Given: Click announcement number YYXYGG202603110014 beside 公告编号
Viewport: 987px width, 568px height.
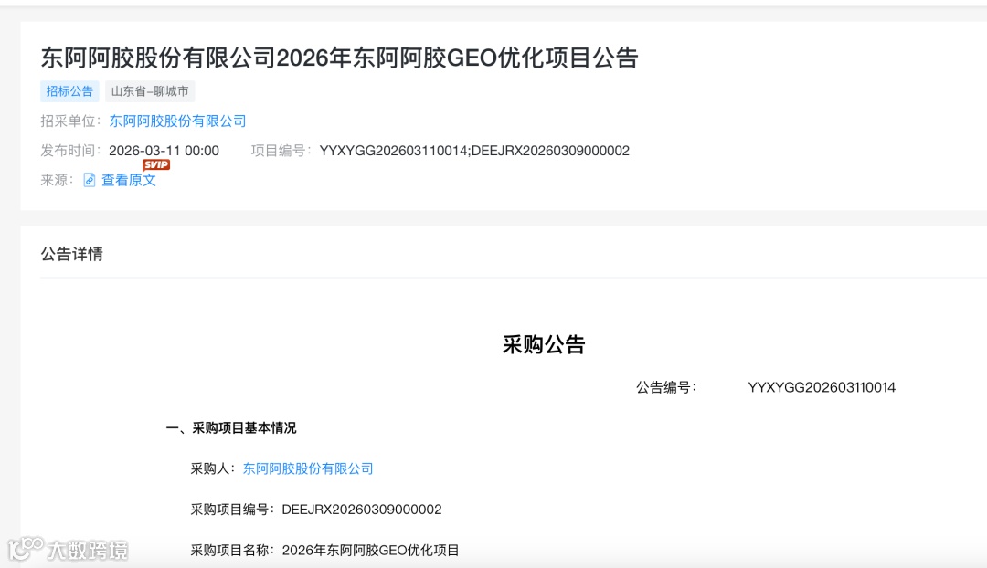Looking at the screenshot, I should coord(822,387).
